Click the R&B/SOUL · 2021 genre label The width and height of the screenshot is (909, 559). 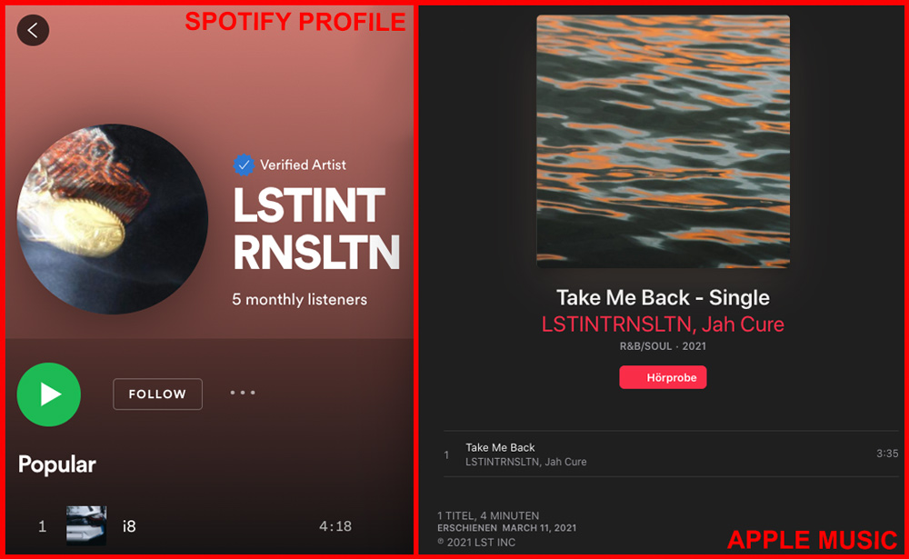[663, 346]
